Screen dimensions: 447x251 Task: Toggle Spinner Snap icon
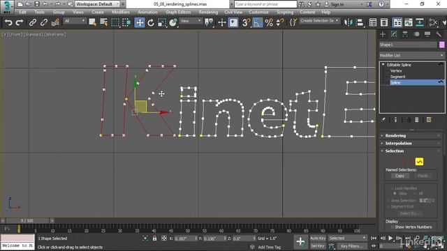point(280,22)
